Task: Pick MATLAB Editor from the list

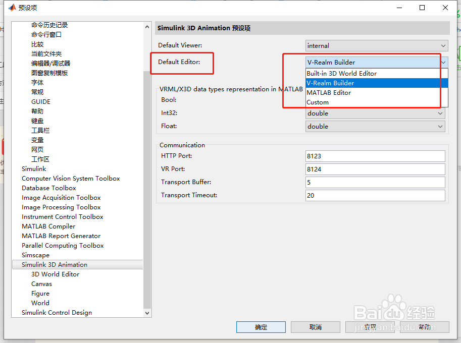Action: click(x=377, y=93)
